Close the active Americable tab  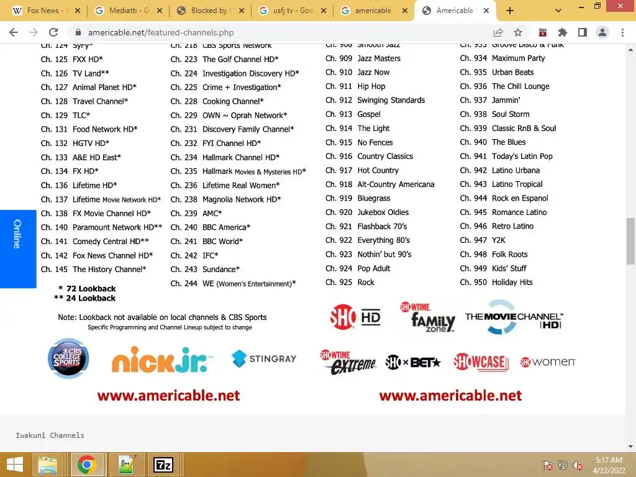[x=486, y=11]
